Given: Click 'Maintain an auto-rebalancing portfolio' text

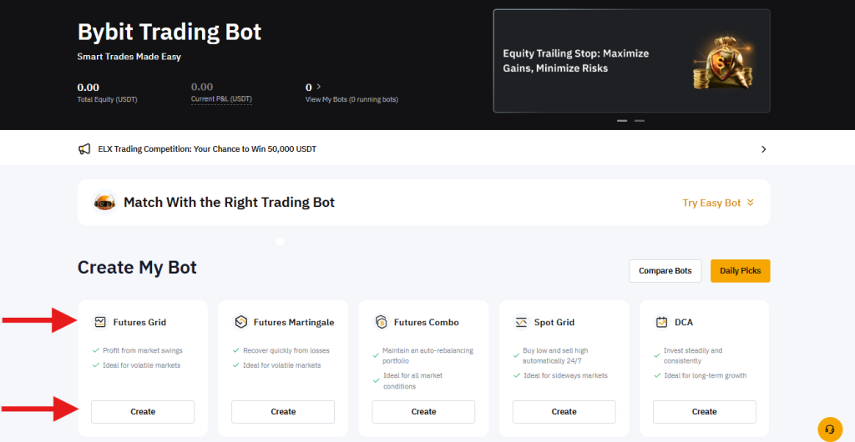Looking at the screenshot, I should tap(427, 355).
